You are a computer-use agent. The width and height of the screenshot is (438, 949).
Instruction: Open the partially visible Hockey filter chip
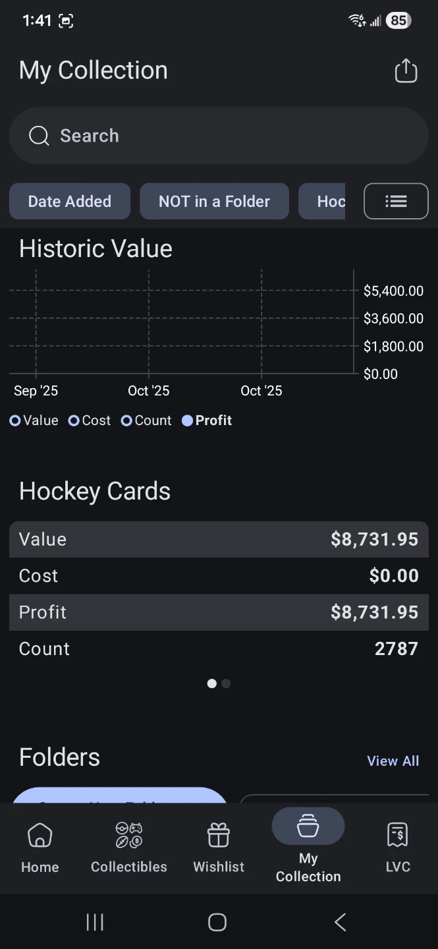pos(323,201)
